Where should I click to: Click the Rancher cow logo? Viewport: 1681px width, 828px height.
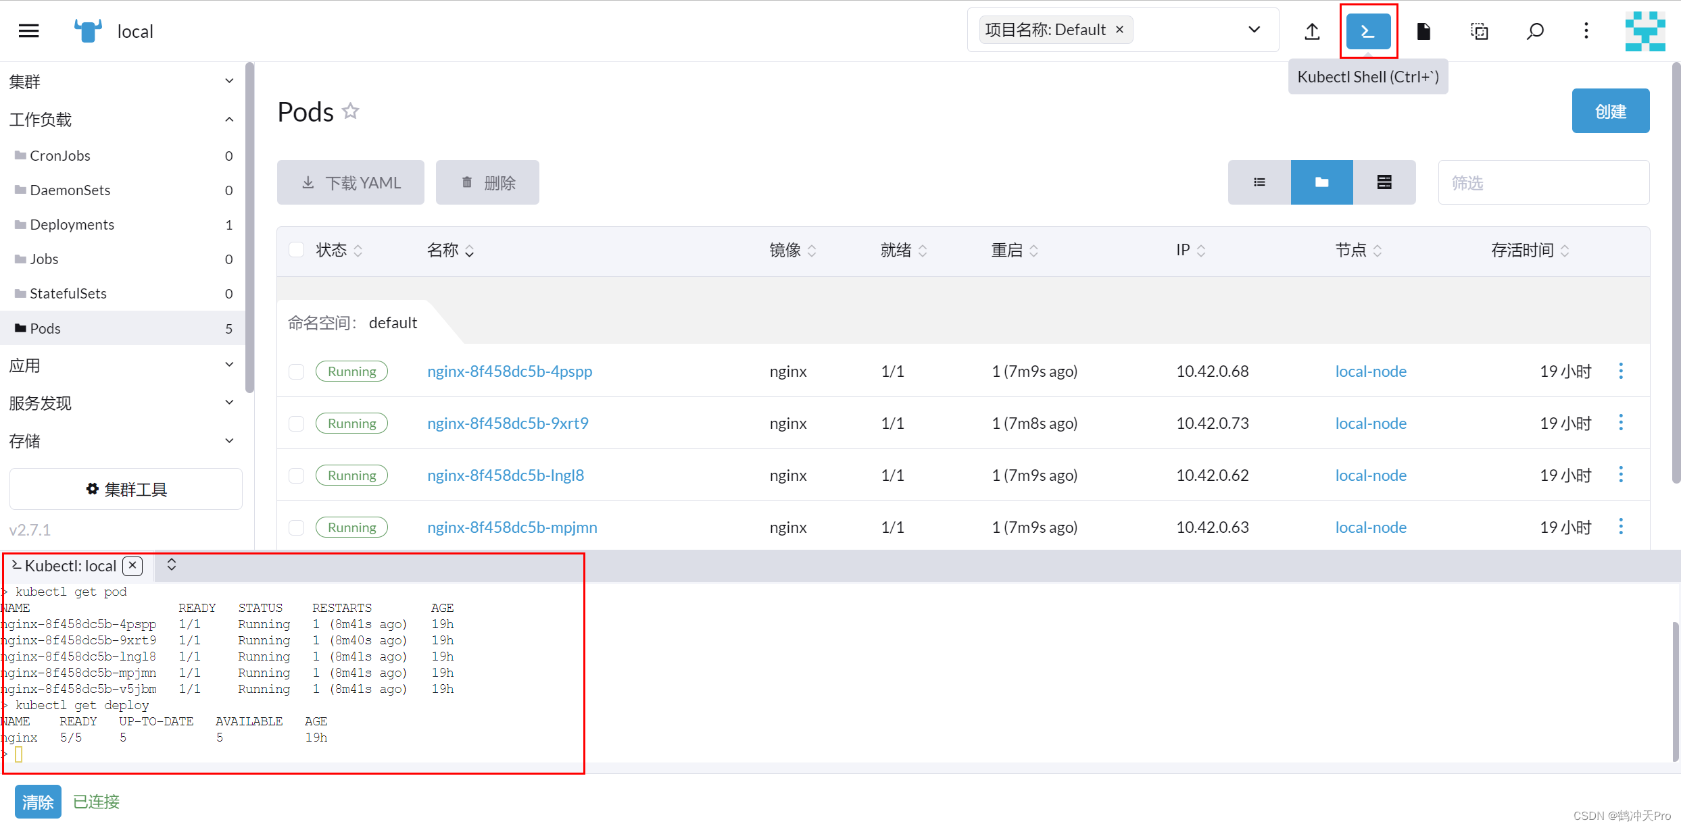coord(88,31)
